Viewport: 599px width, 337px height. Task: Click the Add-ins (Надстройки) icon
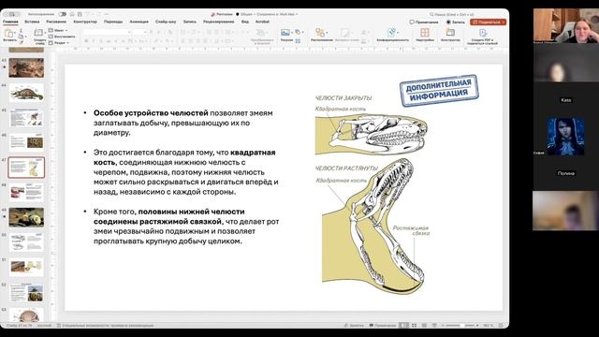click(x=424, y=33)
